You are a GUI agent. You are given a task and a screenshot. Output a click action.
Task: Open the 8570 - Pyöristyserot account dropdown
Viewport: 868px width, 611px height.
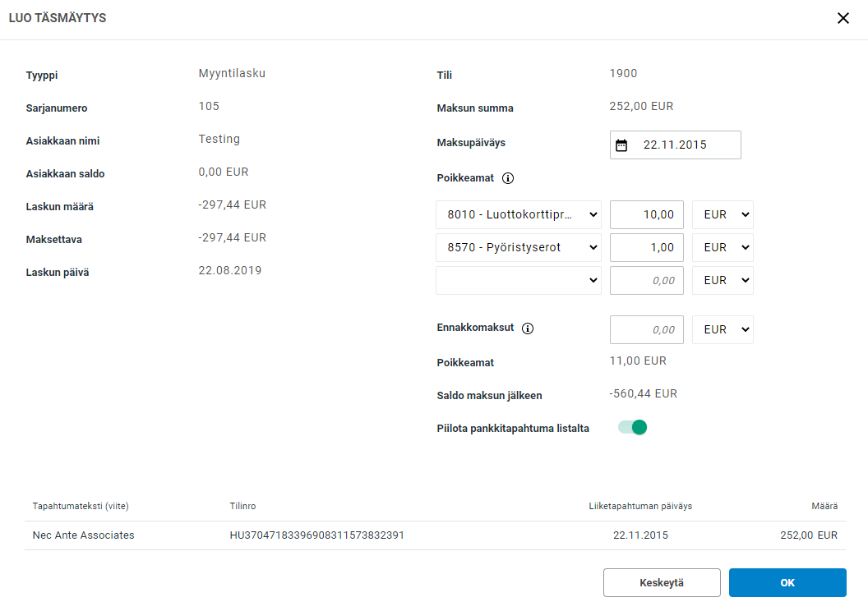click(518, 247)
